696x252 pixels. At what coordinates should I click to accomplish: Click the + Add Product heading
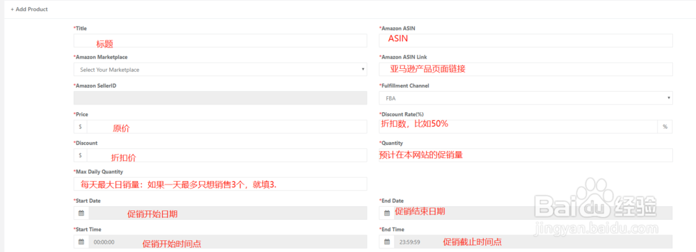click(x=29, y=9)
